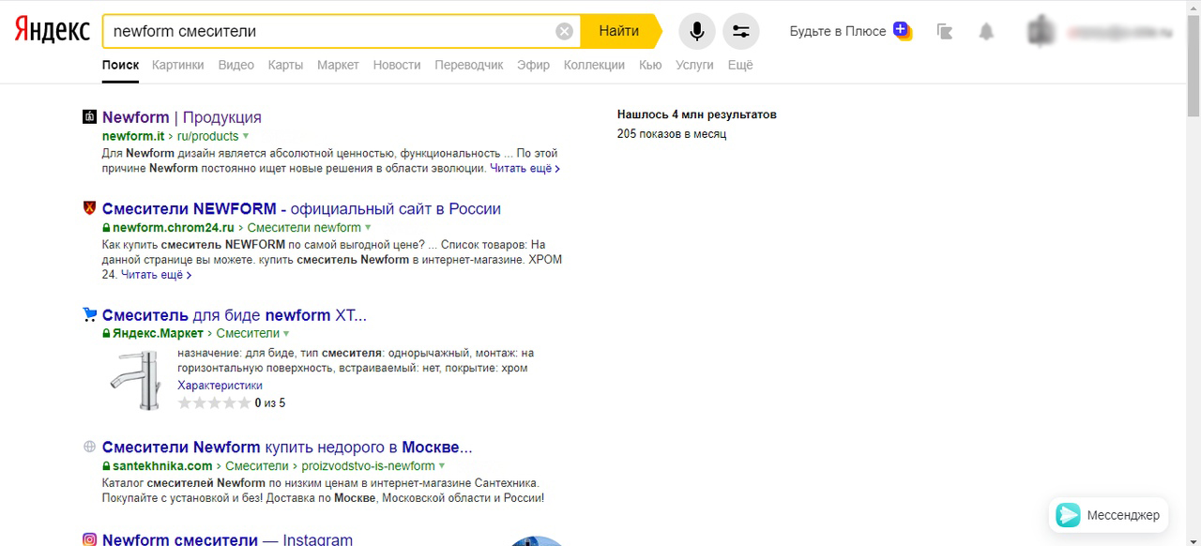Switch to the Картинки tab

pyautogui.click(x=177, y=65)
